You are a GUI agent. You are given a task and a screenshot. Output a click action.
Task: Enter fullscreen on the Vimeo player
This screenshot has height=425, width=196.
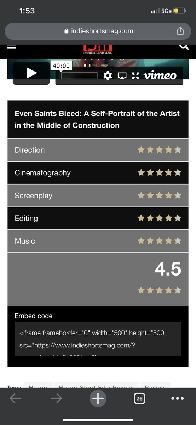(x=135, y=75)
